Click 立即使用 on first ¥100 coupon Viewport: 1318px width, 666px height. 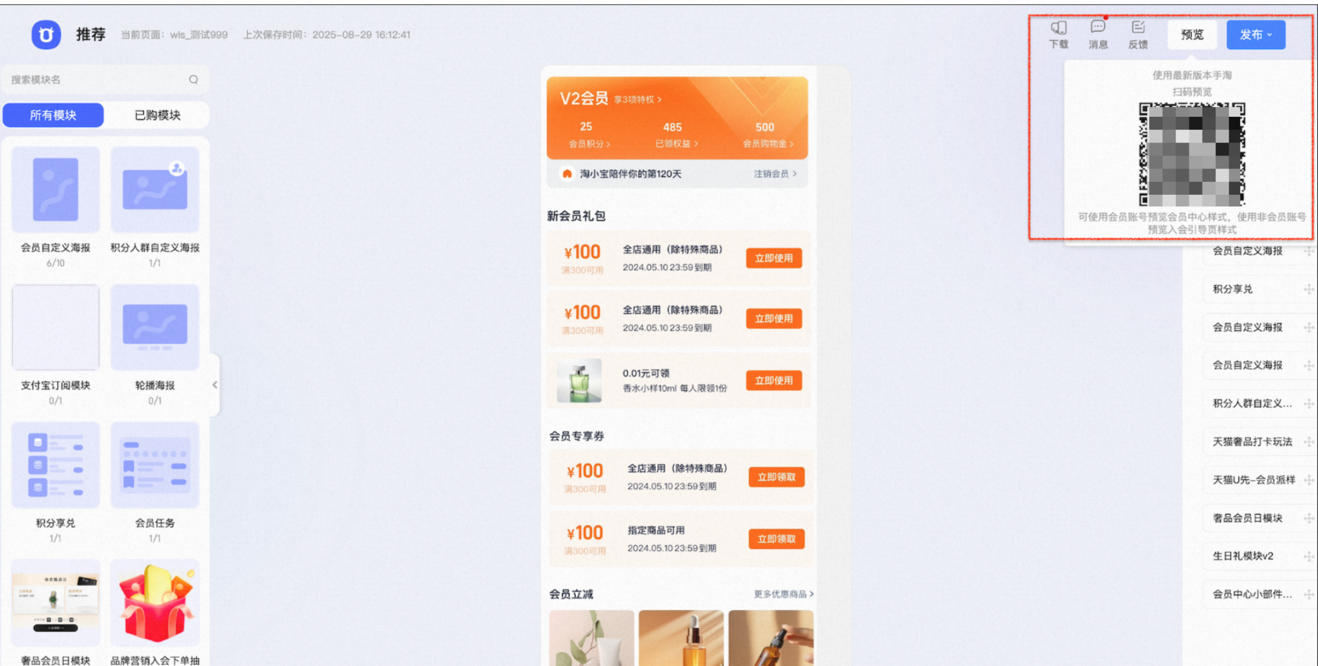click(x=774, y=258)
